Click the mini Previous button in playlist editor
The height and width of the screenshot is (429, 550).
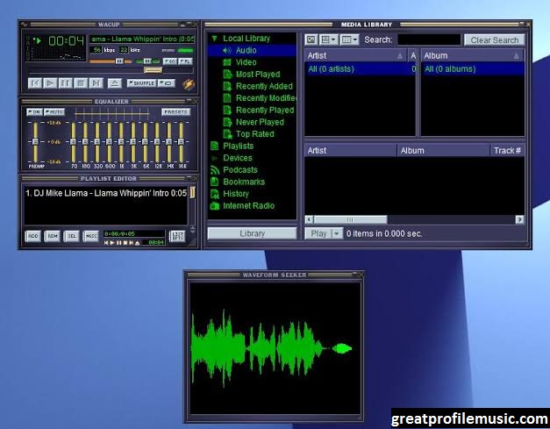pos(106,243)
